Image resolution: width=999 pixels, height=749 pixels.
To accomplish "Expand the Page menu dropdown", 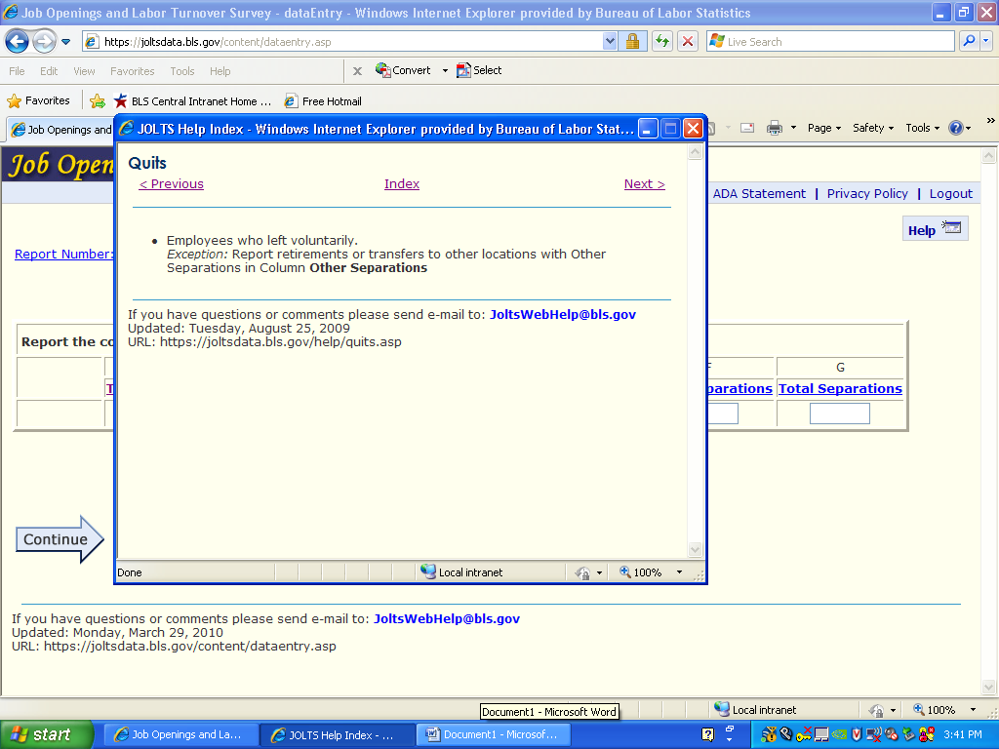I will 824,128.
